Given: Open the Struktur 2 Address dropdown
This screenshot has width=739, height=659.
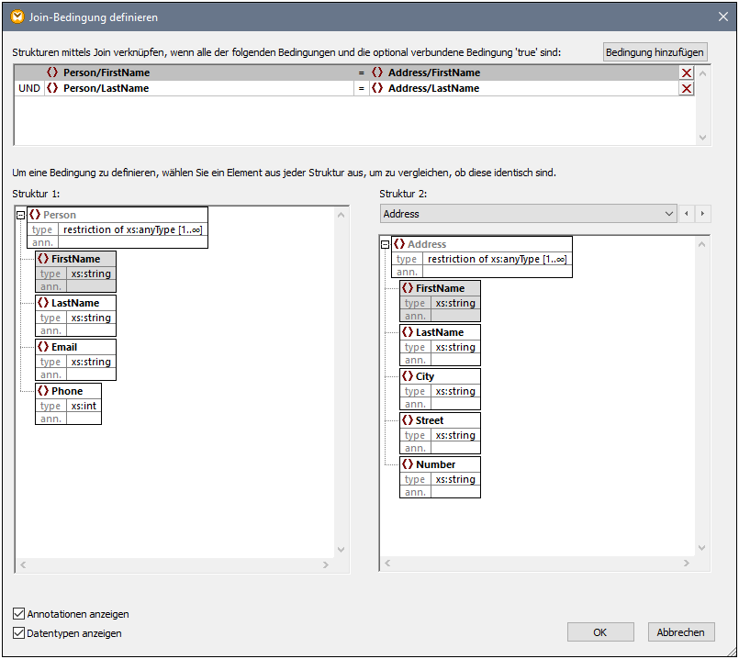Looking at the screenshot, I should click(667, 214).
